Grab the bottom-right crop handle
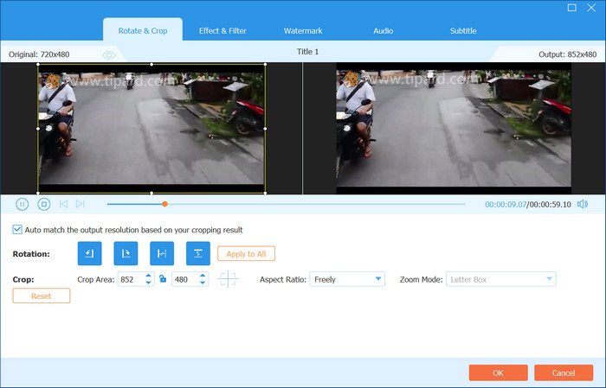 (x=265, y=193)
